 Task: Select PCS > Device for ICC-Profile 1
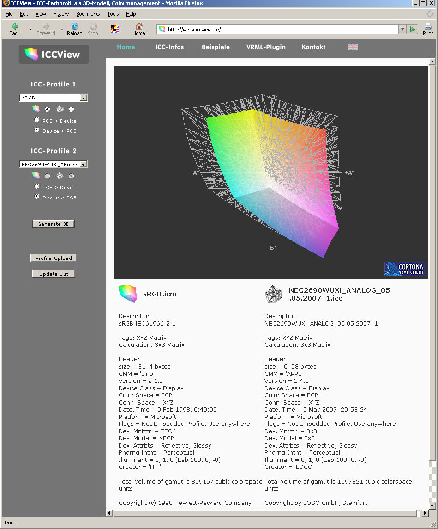pyautogui.click(x=37, y=120)
